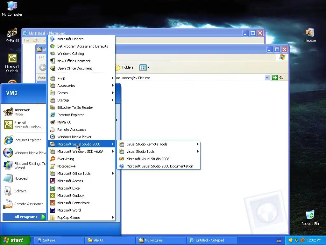Image resolution: width=326 pixels, height=245 pixels.
Task: Open Internet Mypal in Start menu
Action: [x=24, y=112]
